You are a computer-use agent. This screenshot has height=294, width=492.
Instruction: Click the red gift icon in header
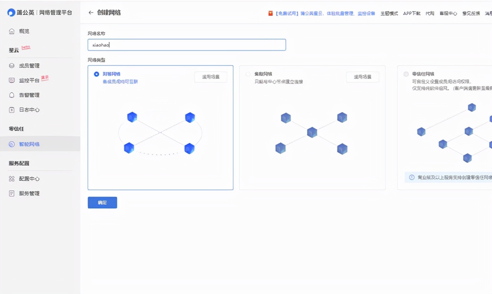(x=271, y=13)
